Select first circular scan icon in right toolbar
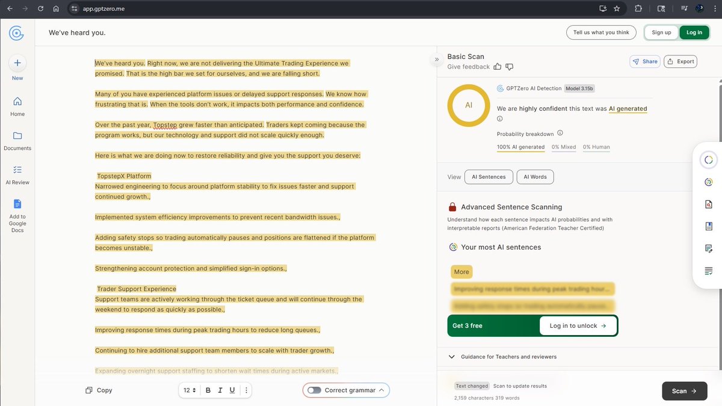The width and height of the screenshot is (722, 406). point(709,159)
